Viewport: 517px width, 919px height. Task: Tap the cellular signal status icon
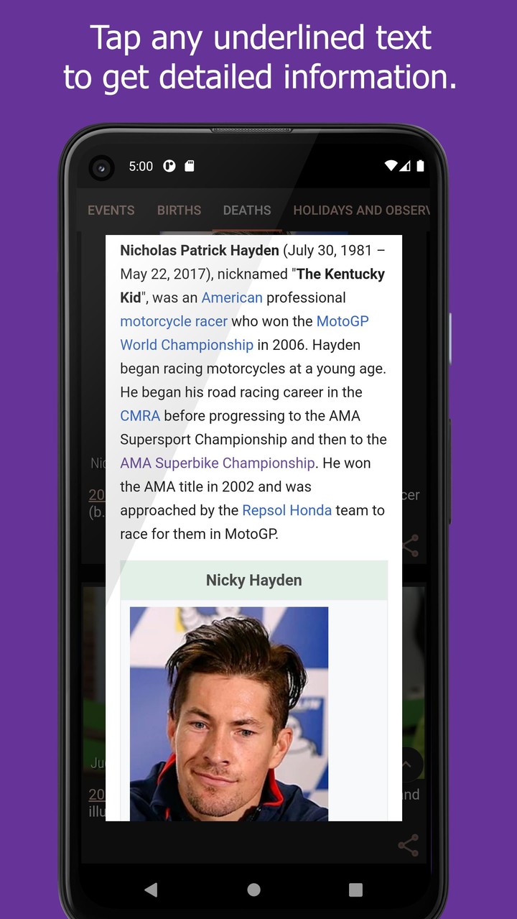pos(406,166)
